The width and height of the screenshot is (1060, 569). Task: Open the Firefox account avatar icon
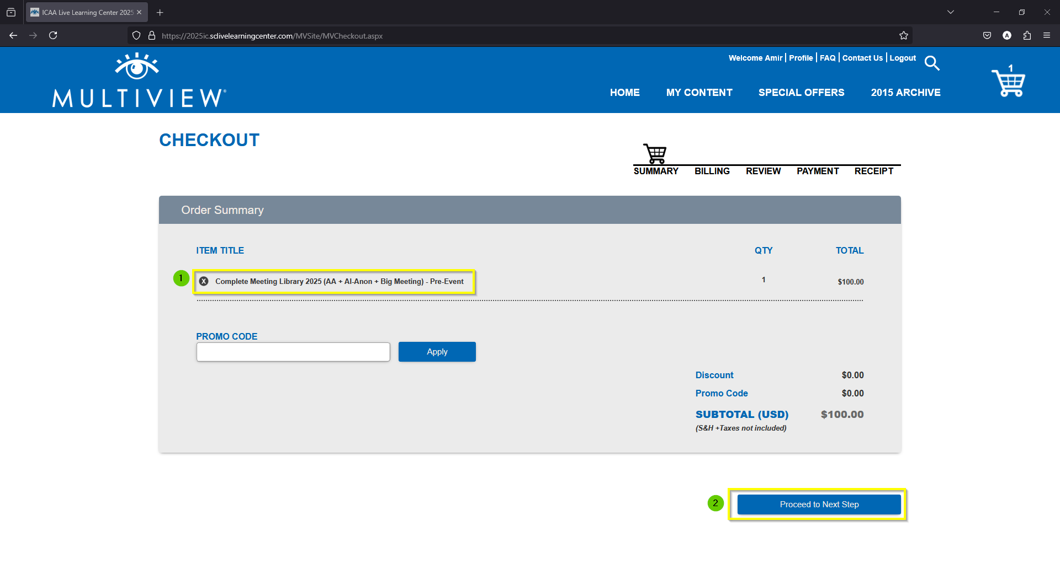[x=1007, y=35]
